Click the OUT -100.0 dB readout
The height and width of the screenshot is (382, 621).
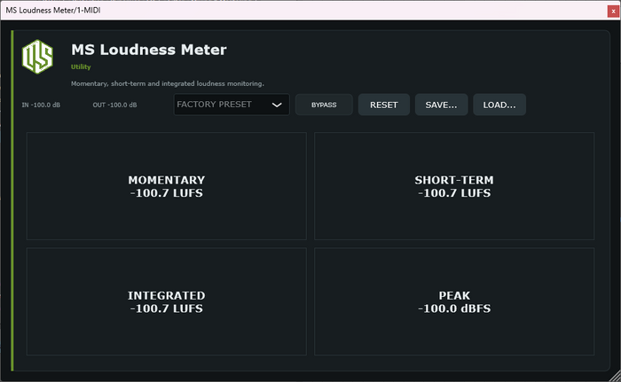pyautogui.click(x=114, y=105)
